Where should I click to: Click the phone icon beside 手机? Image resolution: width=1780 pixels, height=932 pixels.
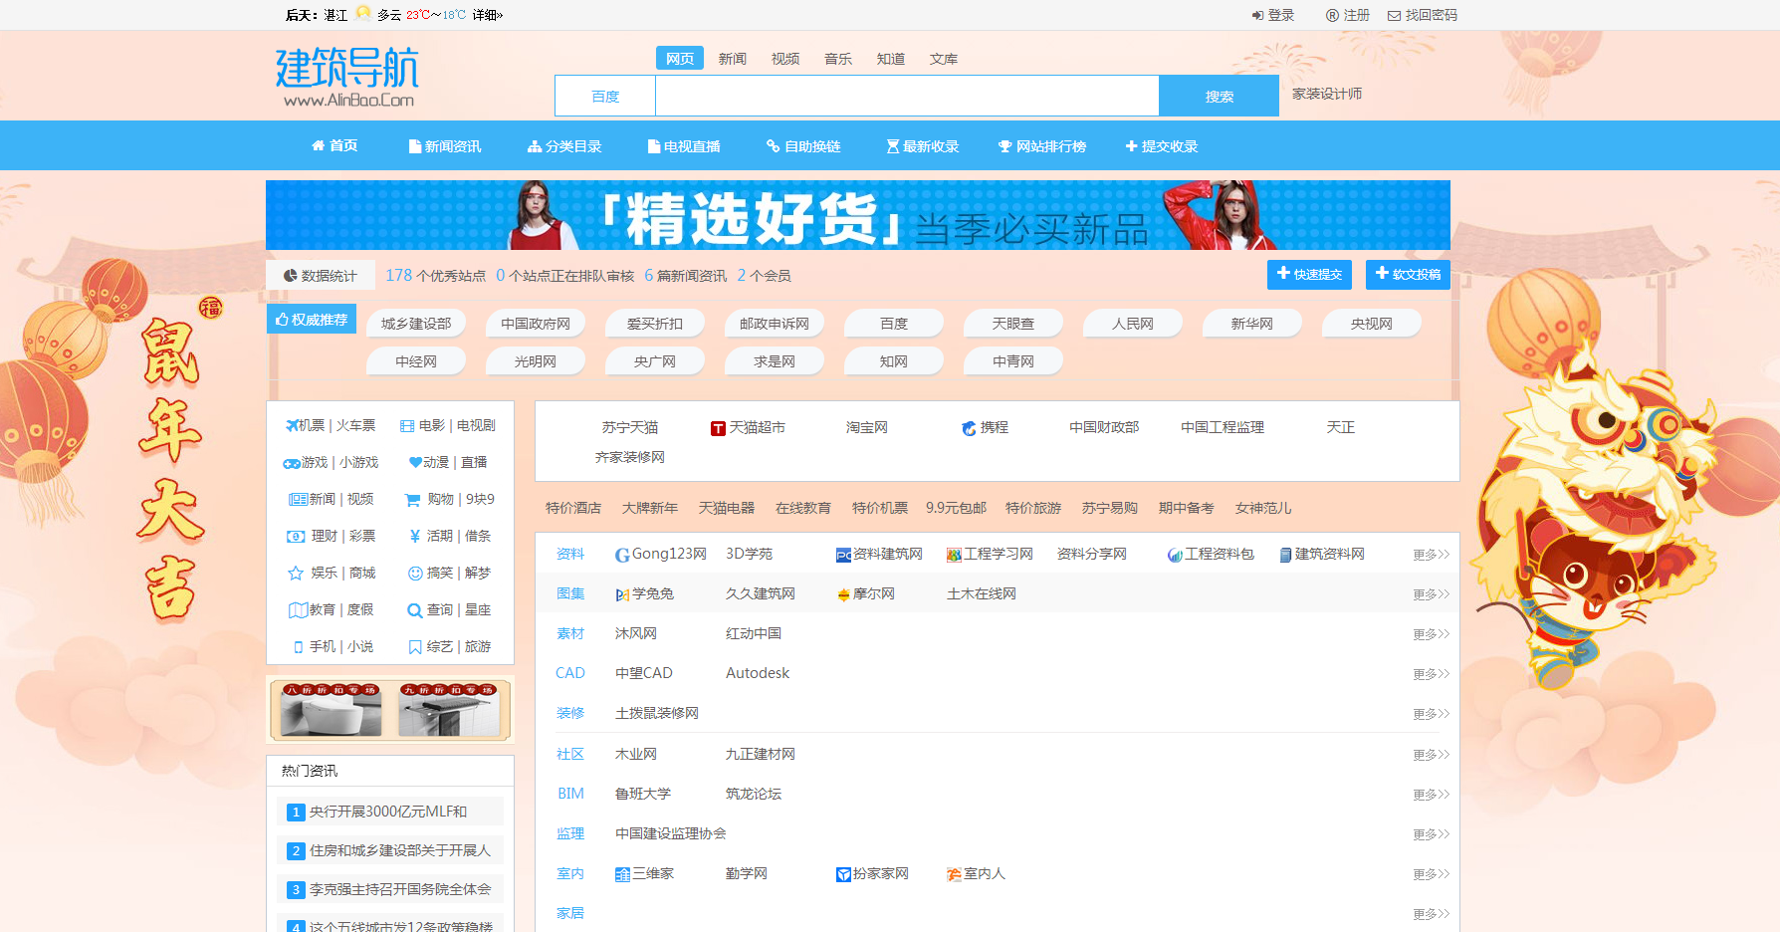[299, 647]
